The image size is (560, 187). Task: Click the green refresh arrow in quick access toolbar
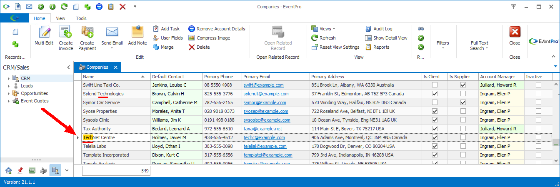[x=64, y=7]
